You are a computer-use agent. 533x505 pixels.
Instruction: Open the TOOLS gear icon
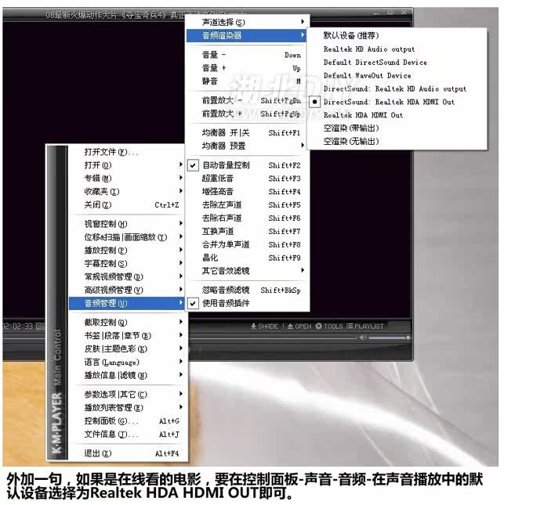coord(320,326)
